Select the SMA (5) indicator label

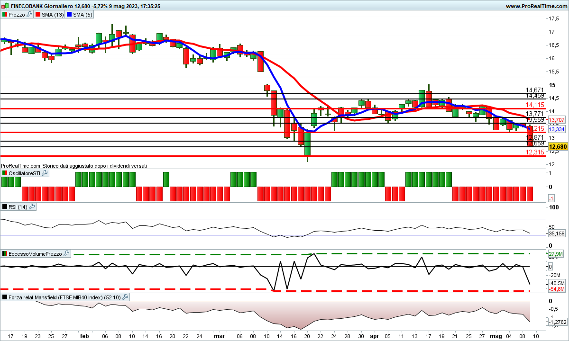83,15
